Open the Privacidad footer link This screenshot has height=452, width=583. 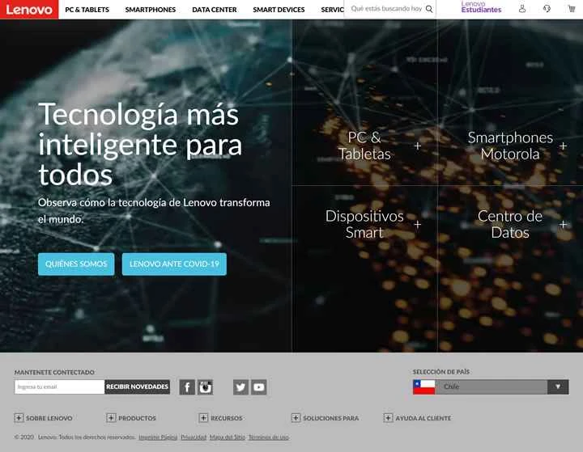[194, 437]
